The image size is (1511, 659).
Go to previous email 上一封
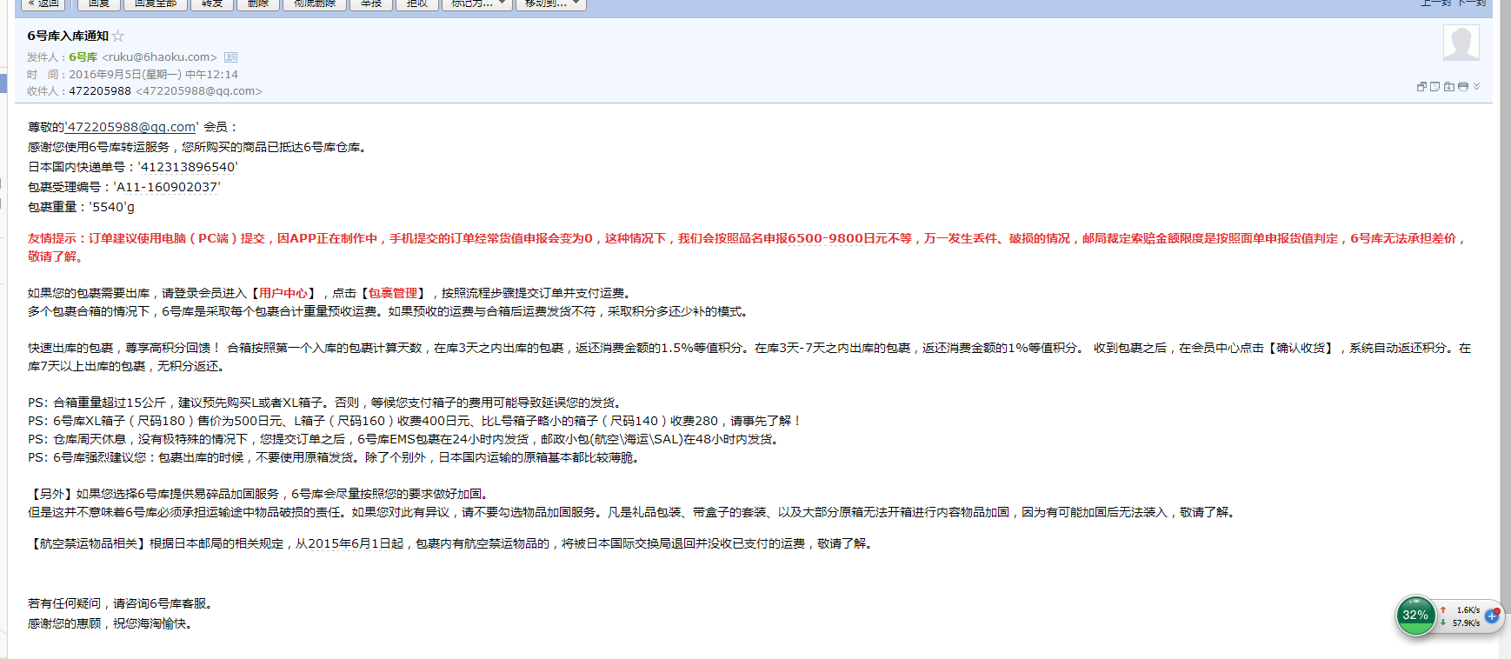click(1436, 3)
